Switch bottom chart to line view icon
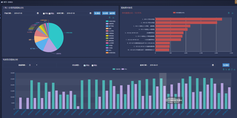 (226, 69)
